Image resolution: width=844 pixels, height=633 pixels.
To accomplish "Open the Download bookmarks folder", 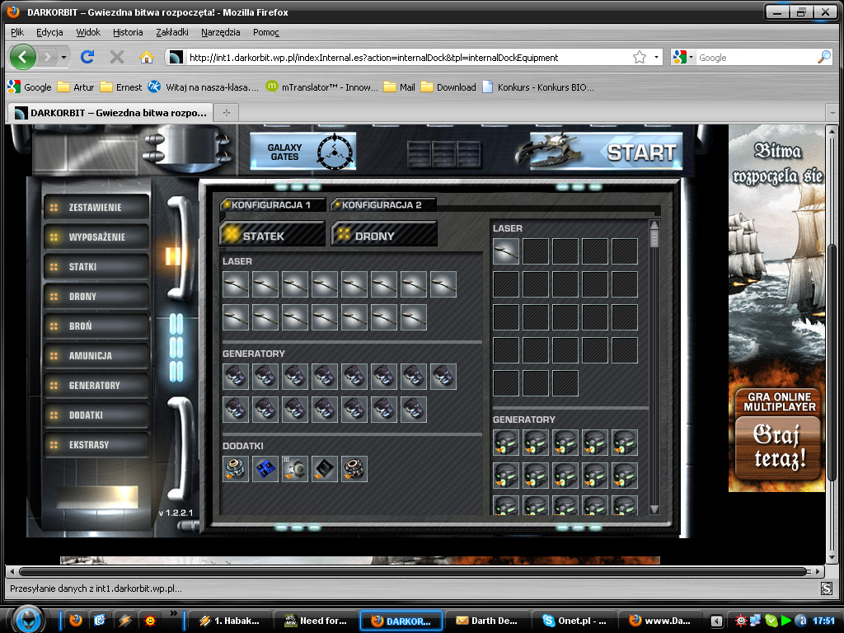I will coord(448,87).
